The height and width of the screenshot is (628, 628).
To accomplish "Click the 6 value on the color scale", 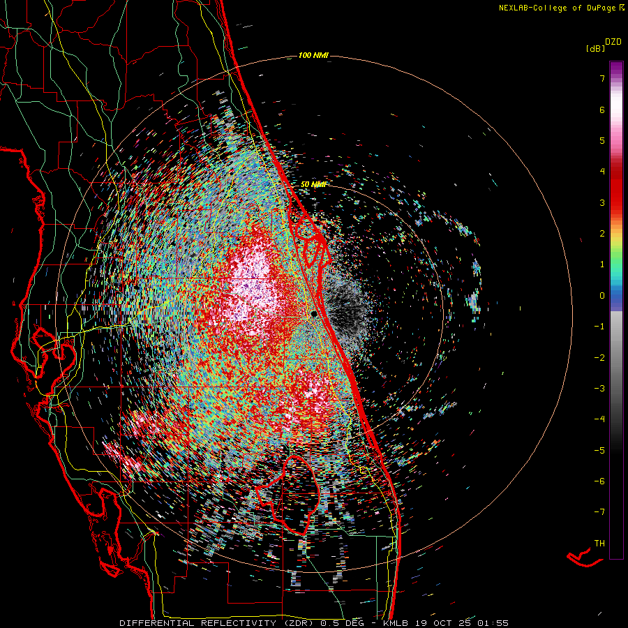I will tap(602, 110).
